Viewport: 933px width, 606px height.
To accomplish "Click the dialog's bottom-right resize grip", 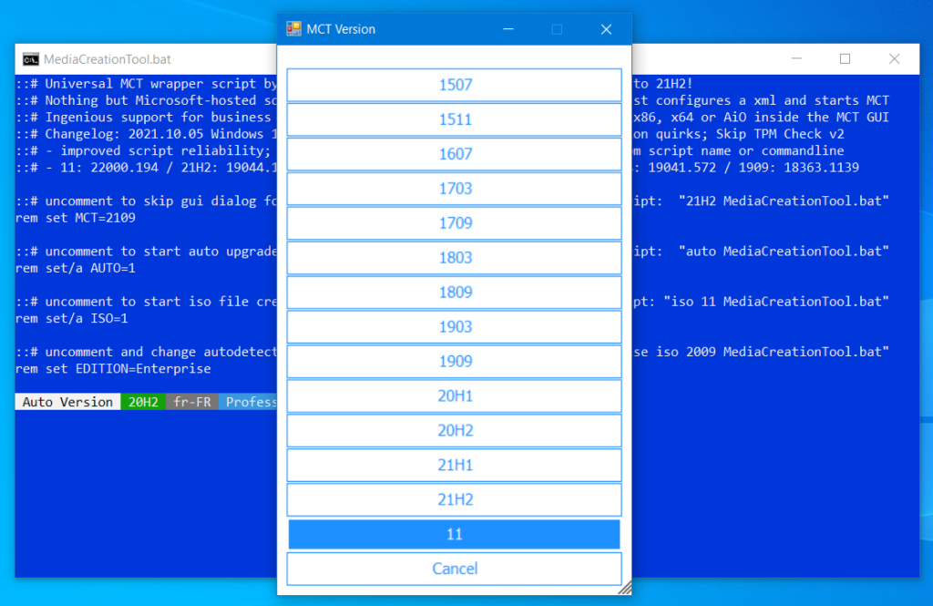I will [625, 589].
